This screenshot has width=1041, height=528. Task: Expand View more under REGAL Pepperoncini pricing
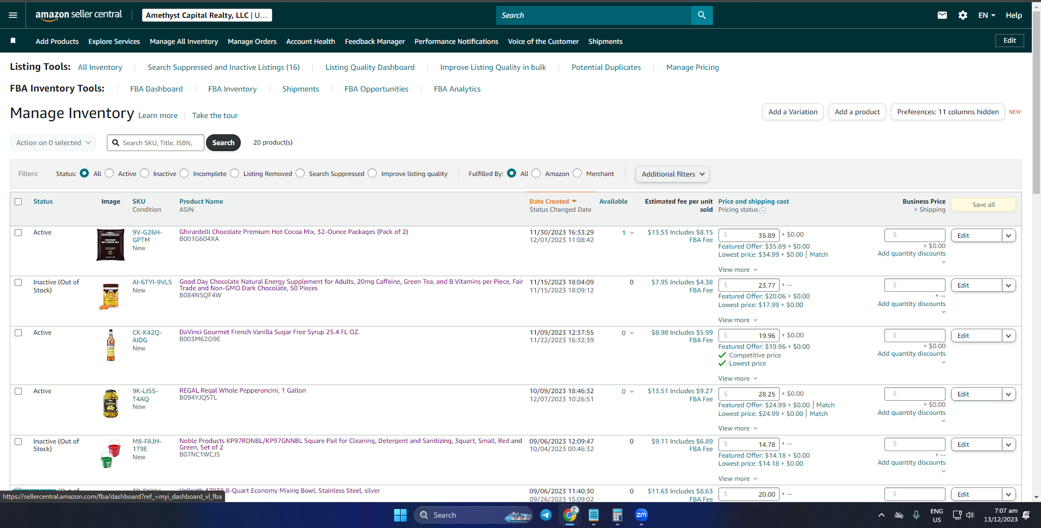click(738, 428)
